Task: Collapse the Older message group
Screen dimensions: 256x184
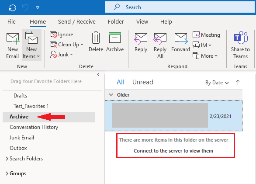Action: point(111,95)
